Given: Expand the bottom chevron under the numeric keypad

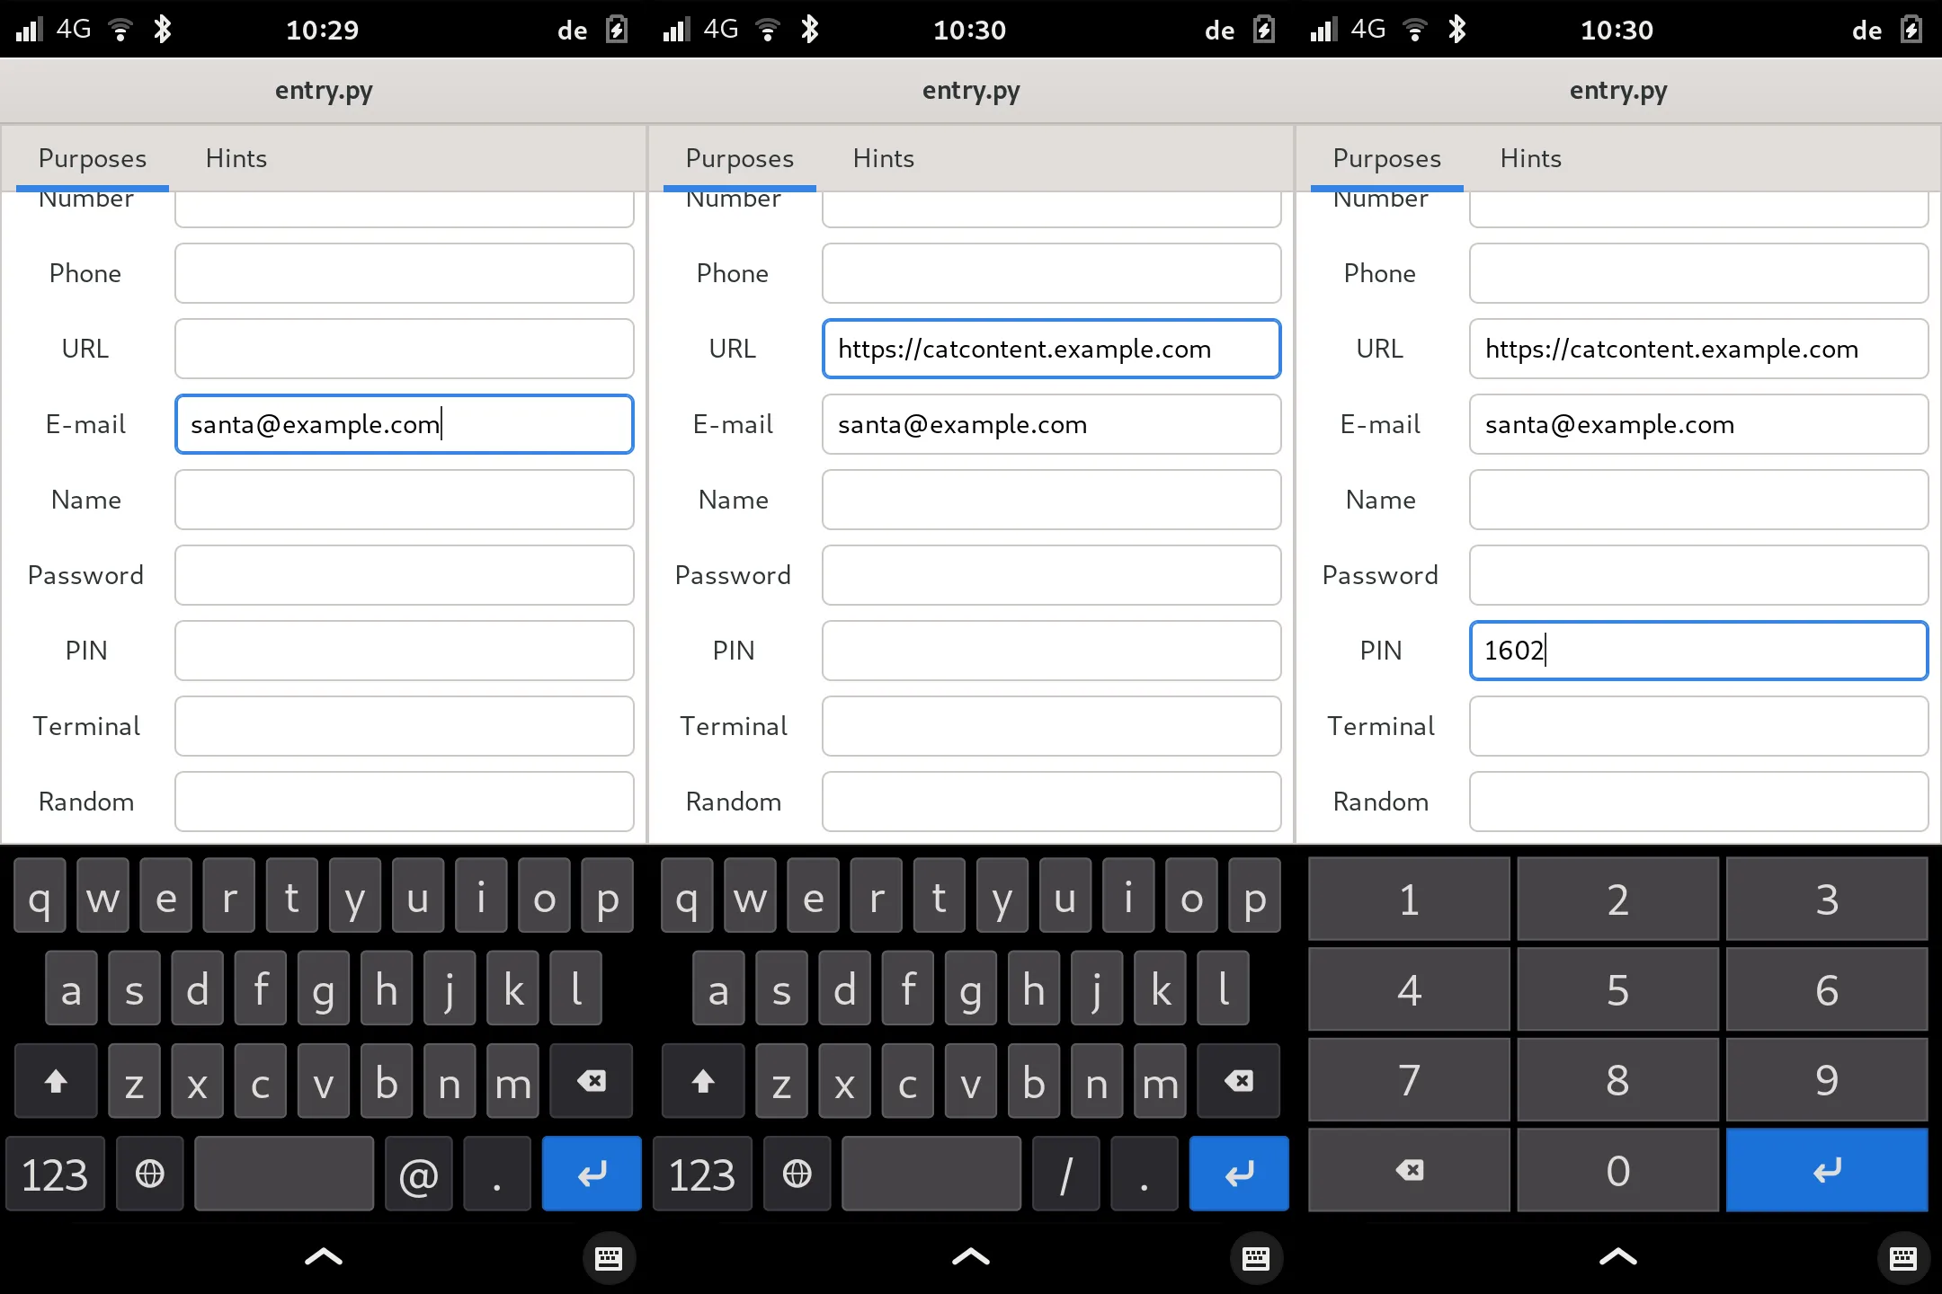Looking at the screenshot, I should pyautogui.click(x=1617, y=1256).
